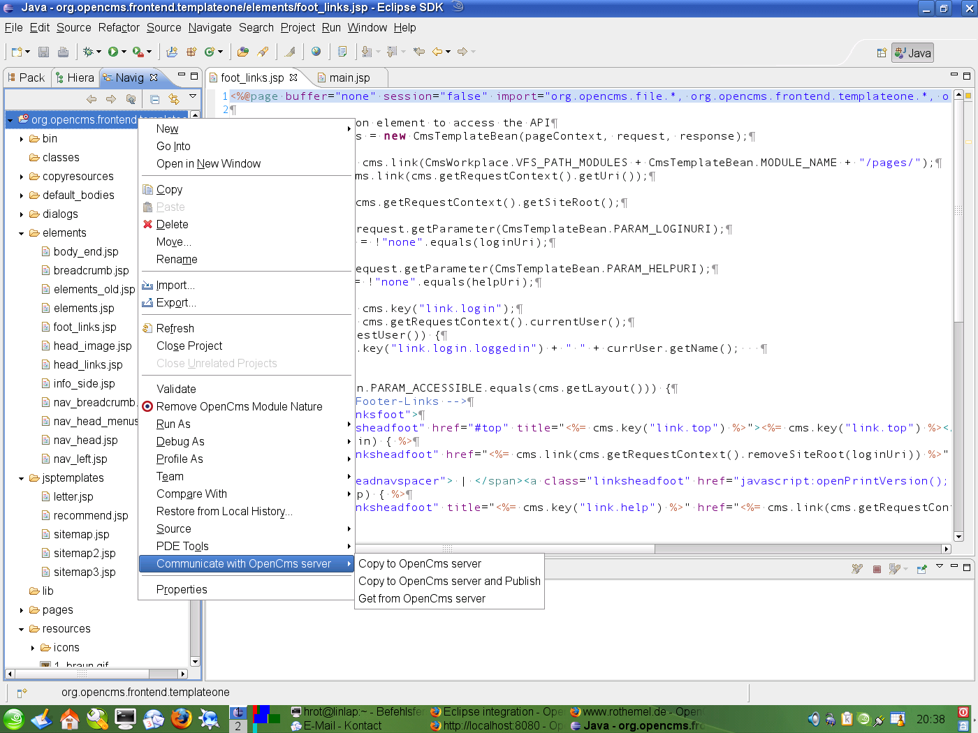Choose Copy to OpenCms server
This screenshot has height=733, width=978.
point(420,563)
